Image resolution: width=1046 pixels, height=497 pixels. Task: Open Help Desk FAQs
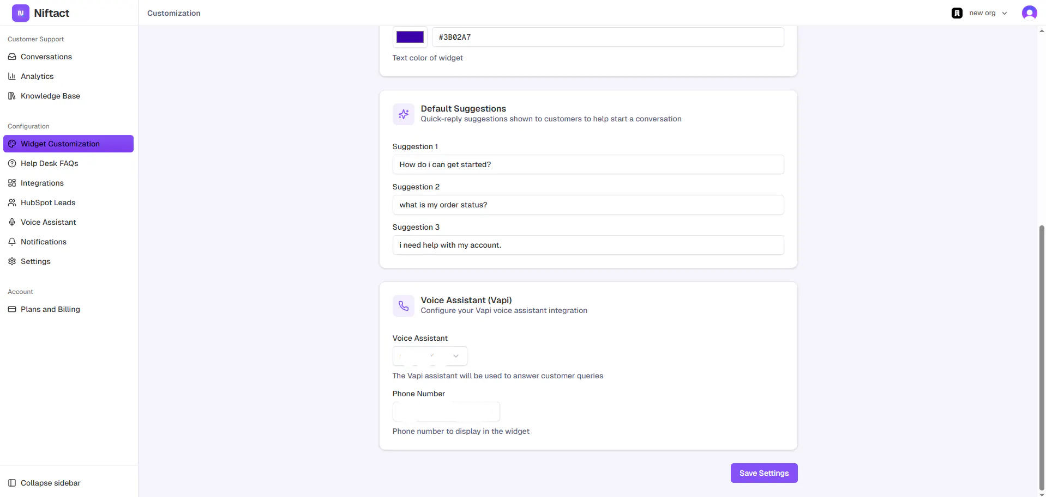click(68, 163)
